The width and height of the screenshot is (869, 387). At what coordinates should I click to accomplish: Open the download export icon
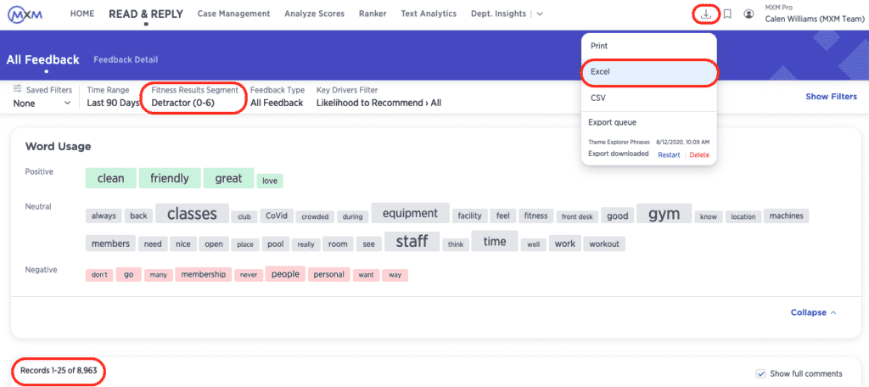tap(705, 14)
